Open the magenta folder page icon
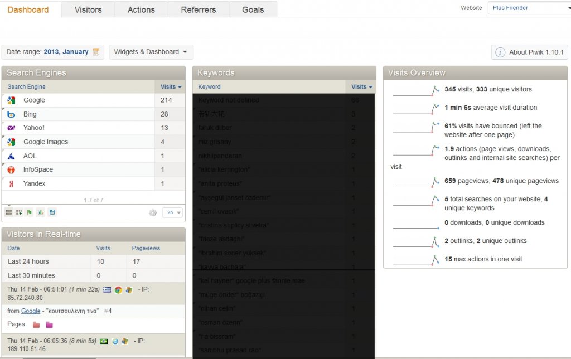Viewport: 571px width, 359px height. tap(49, 325)
